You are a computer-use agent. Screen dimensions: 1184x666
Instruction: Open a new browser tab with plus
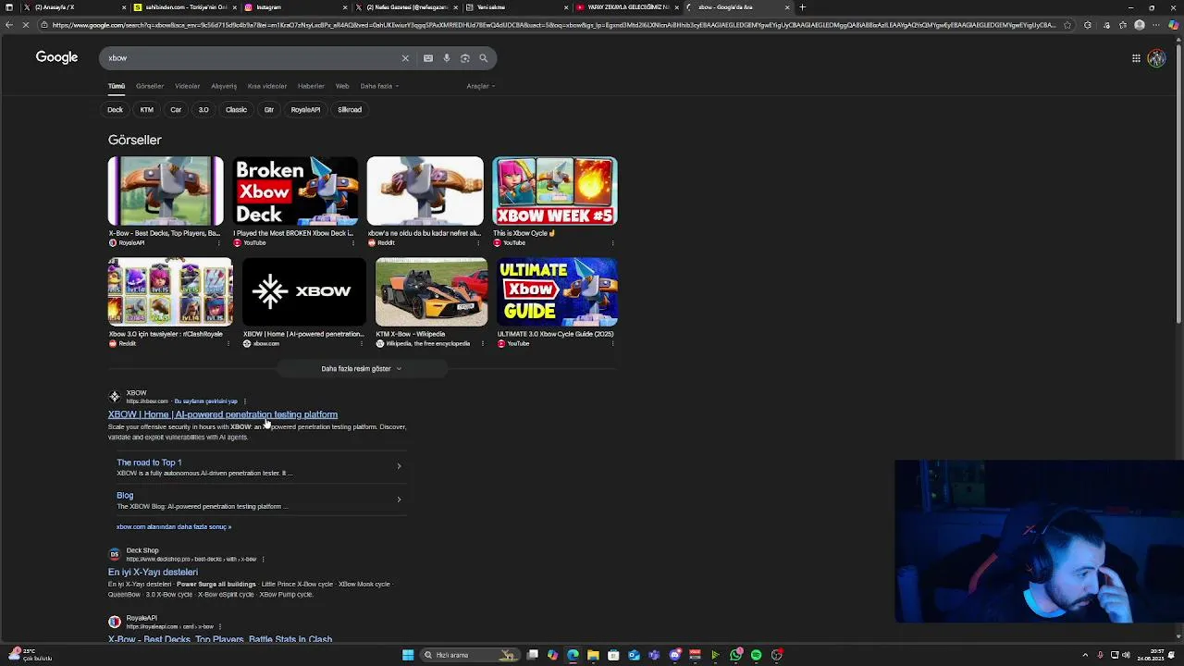pos(802,7)
